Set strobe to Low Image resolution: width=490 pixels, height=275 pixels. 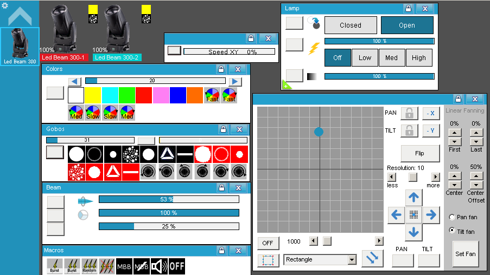tap(365, 58)
